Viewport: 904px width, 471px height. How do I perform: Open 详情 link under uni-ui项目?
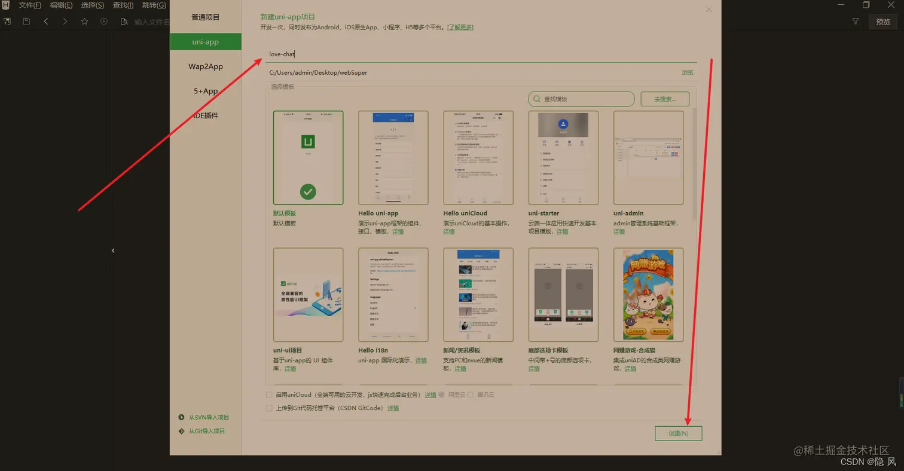coord(290,369)
